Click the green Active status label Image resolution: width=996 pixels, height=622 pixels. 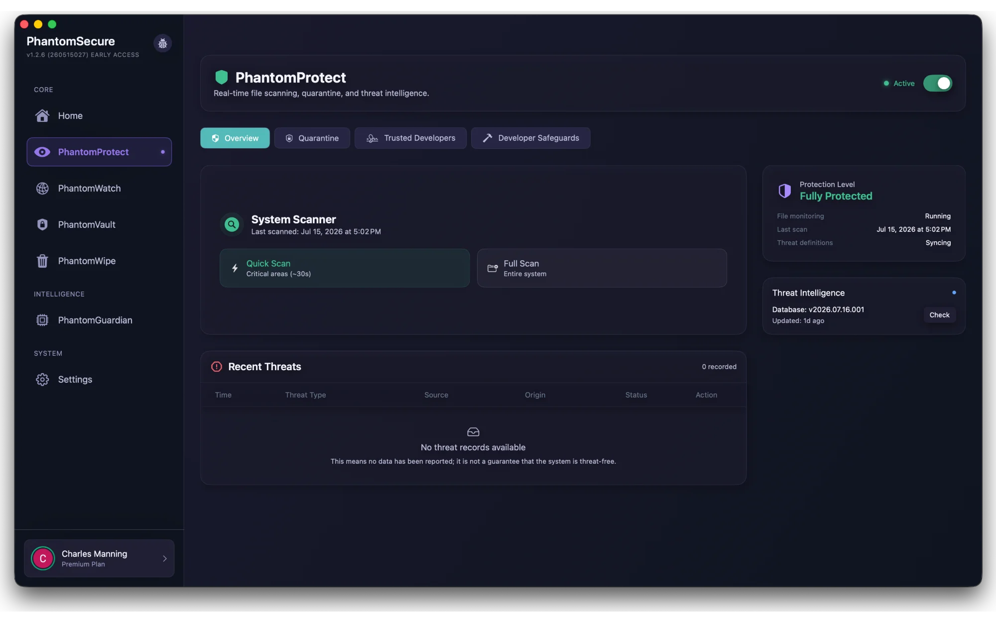point(904,84)
